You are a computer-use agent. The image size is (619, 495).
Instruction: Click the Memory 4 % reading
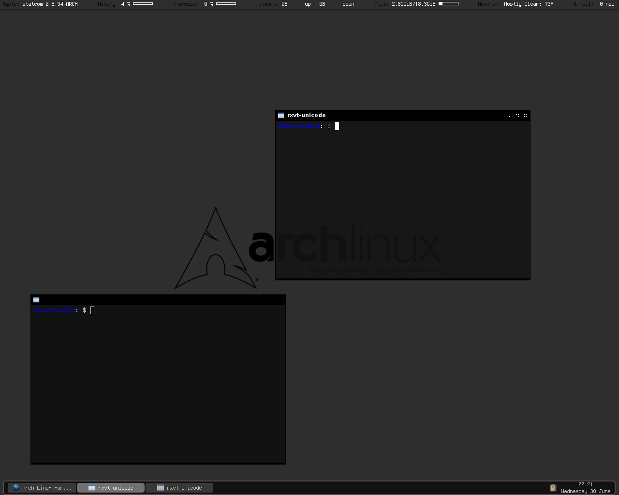click(x=114, y=4)
